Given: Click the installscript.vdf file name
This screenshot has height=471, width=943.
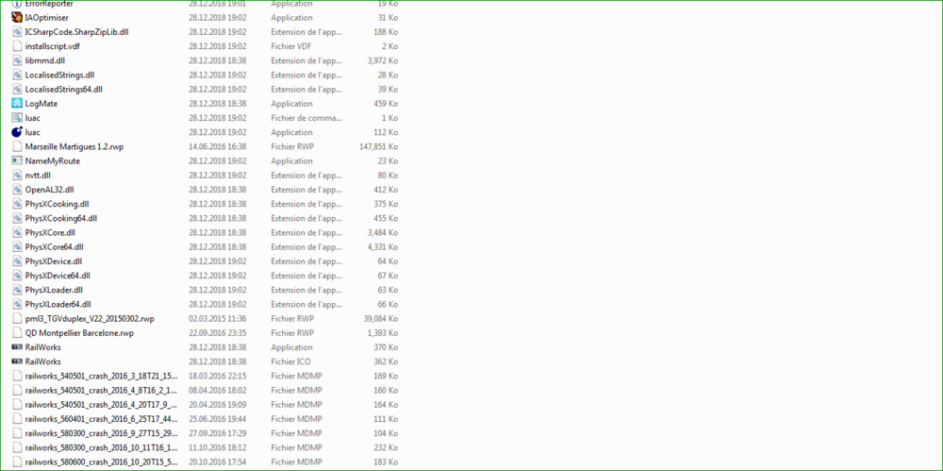Looking at the screenshot, I should click(x=52, y=46).
